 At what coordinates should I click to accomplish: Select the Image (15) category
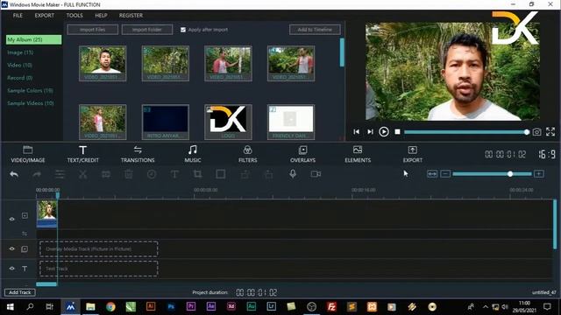(20, 52)
